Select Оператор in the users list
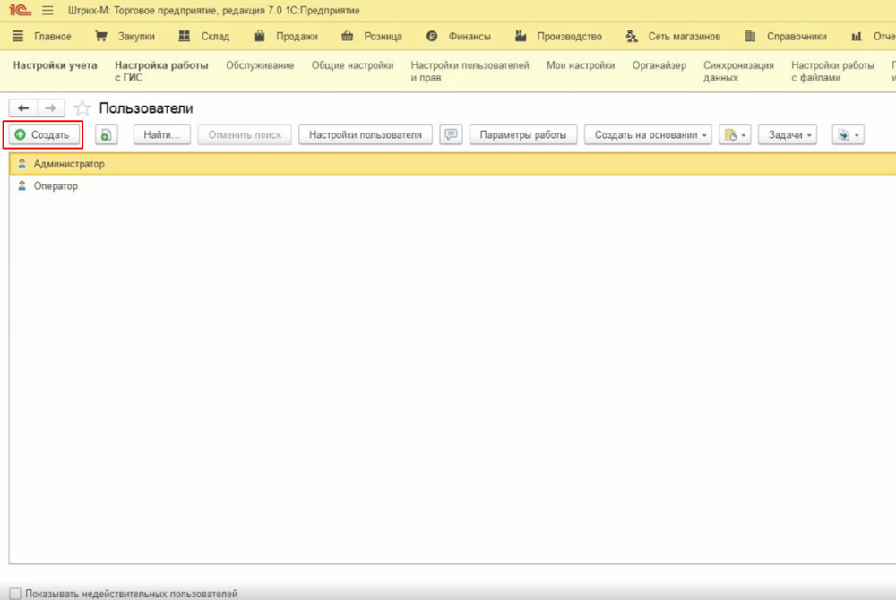 [x=56, y=186]
